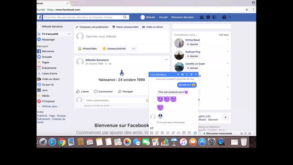Open the help question mark icon
This screenshot has height=165, width=293.
[x=224, y=17]
